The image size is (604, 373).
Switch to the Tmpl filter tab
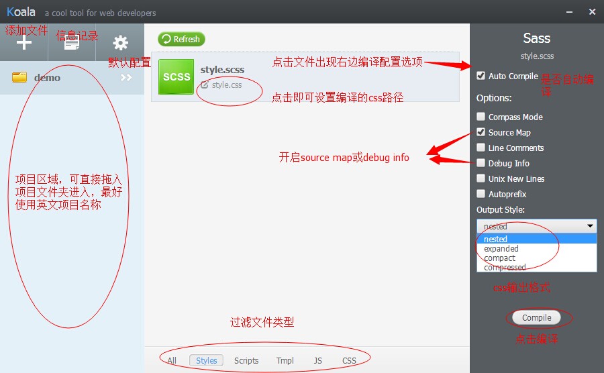click(x=285, y=361)
